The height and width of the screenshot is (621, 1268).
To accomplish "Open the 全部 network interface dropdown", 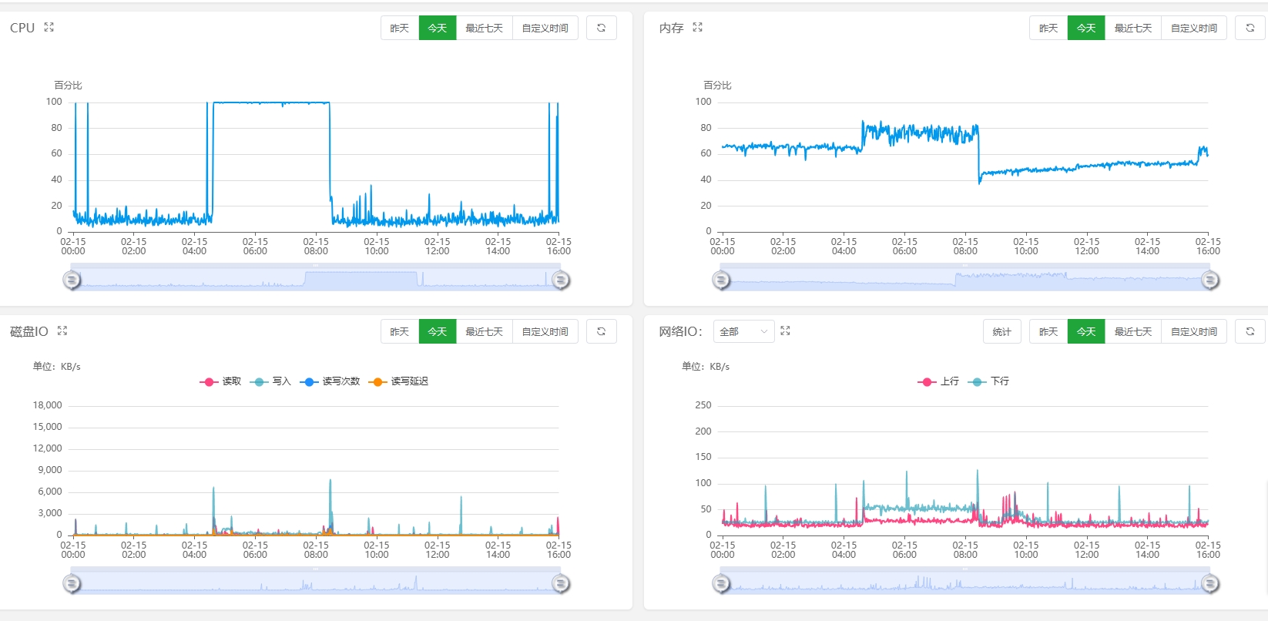I will pos(743,331).
